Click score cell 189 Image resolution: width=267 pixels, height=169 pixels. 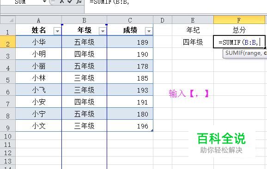[x=130, y=42]
